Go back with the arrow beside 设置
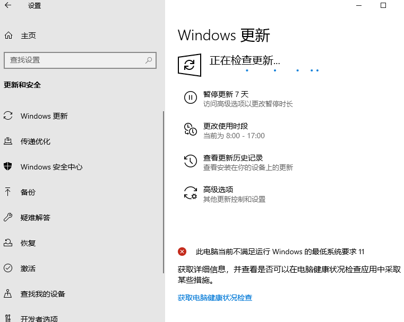The image size is (404, 322). (x=8, y=5)
